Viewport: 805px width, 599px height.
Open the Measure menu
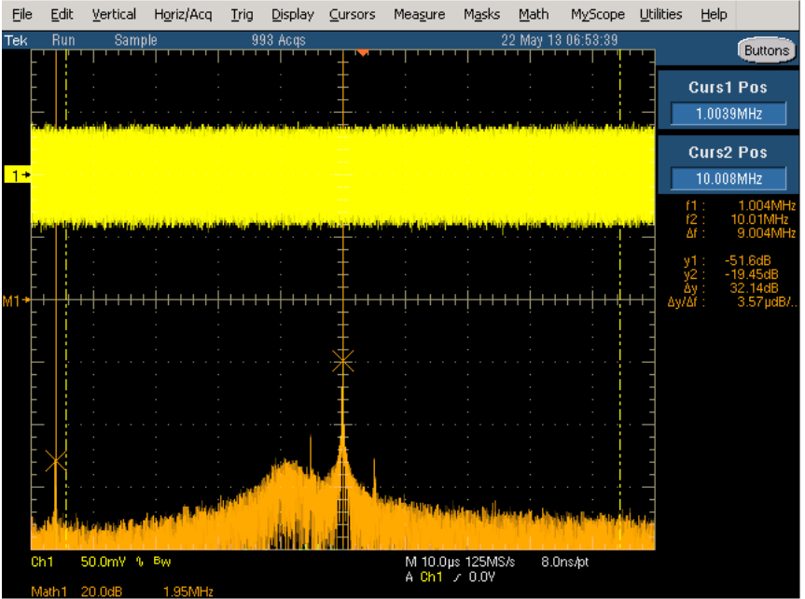point(420,14)
